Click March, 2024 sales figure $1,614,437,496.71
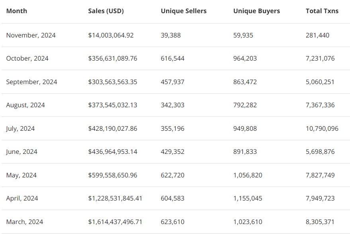350x234 pixels. (115, 222)
